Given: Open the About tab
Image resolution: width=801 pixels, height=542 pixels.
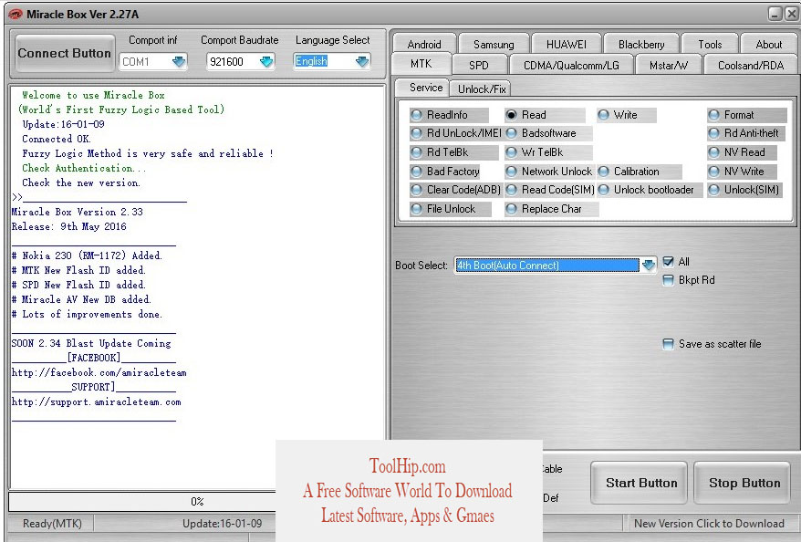Looking at the screenshot, I should point(769,45).
